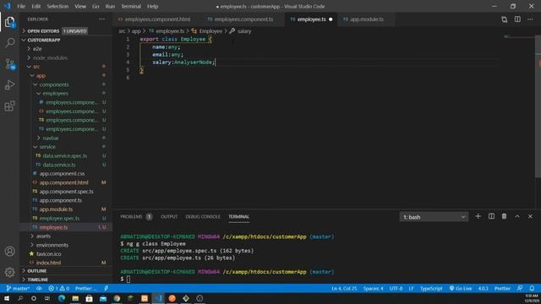The image size is (541, 304).
Task: Open File Explorer from taskbar
Action: click(x=75, y=298)
